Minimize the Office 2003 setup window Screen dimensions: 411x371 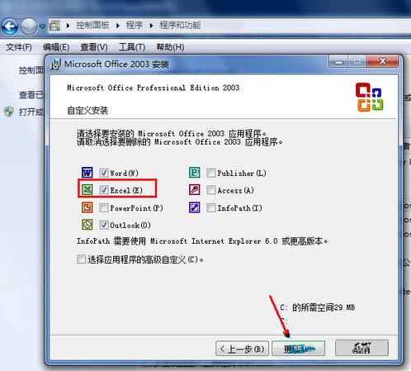tap(338, 61)
